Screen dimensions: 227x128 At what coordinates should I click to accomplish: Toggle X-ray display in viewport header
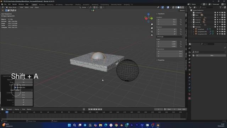pyautogui.click(x=173, y=7)
